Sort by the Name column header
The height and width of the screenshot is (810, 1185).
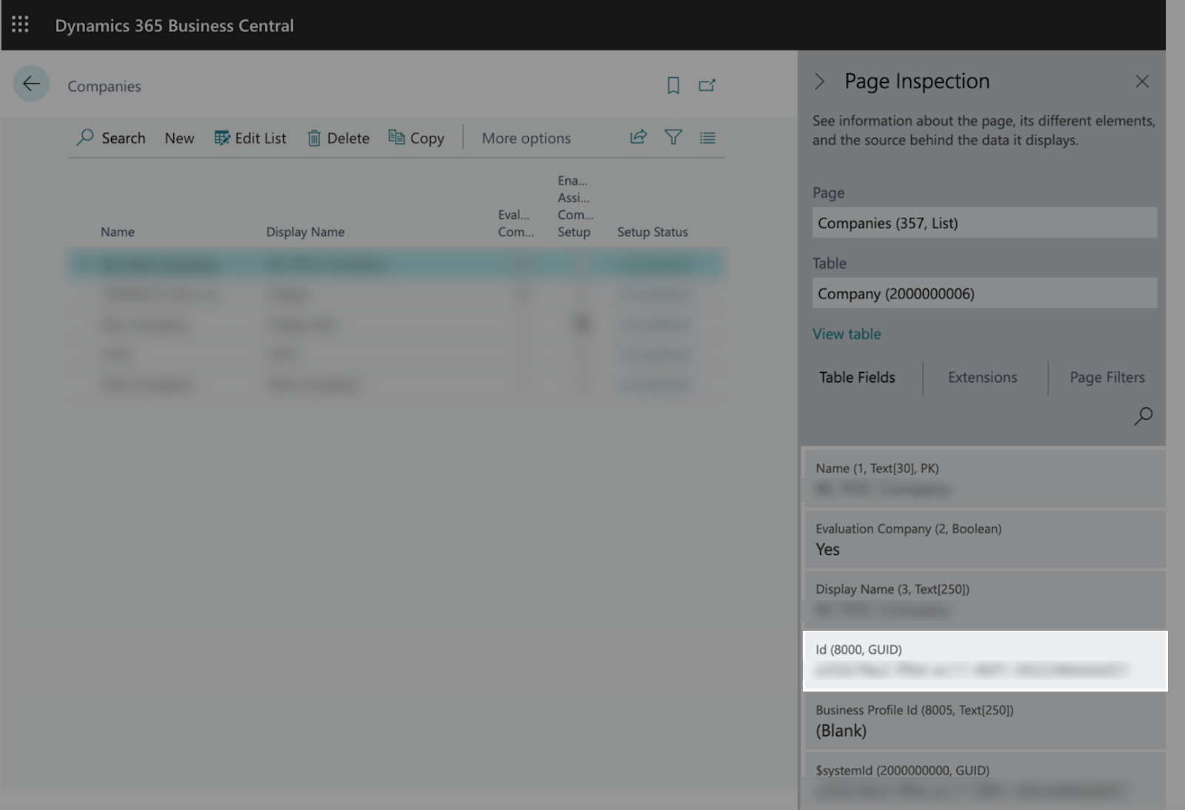tap(118, 232)
